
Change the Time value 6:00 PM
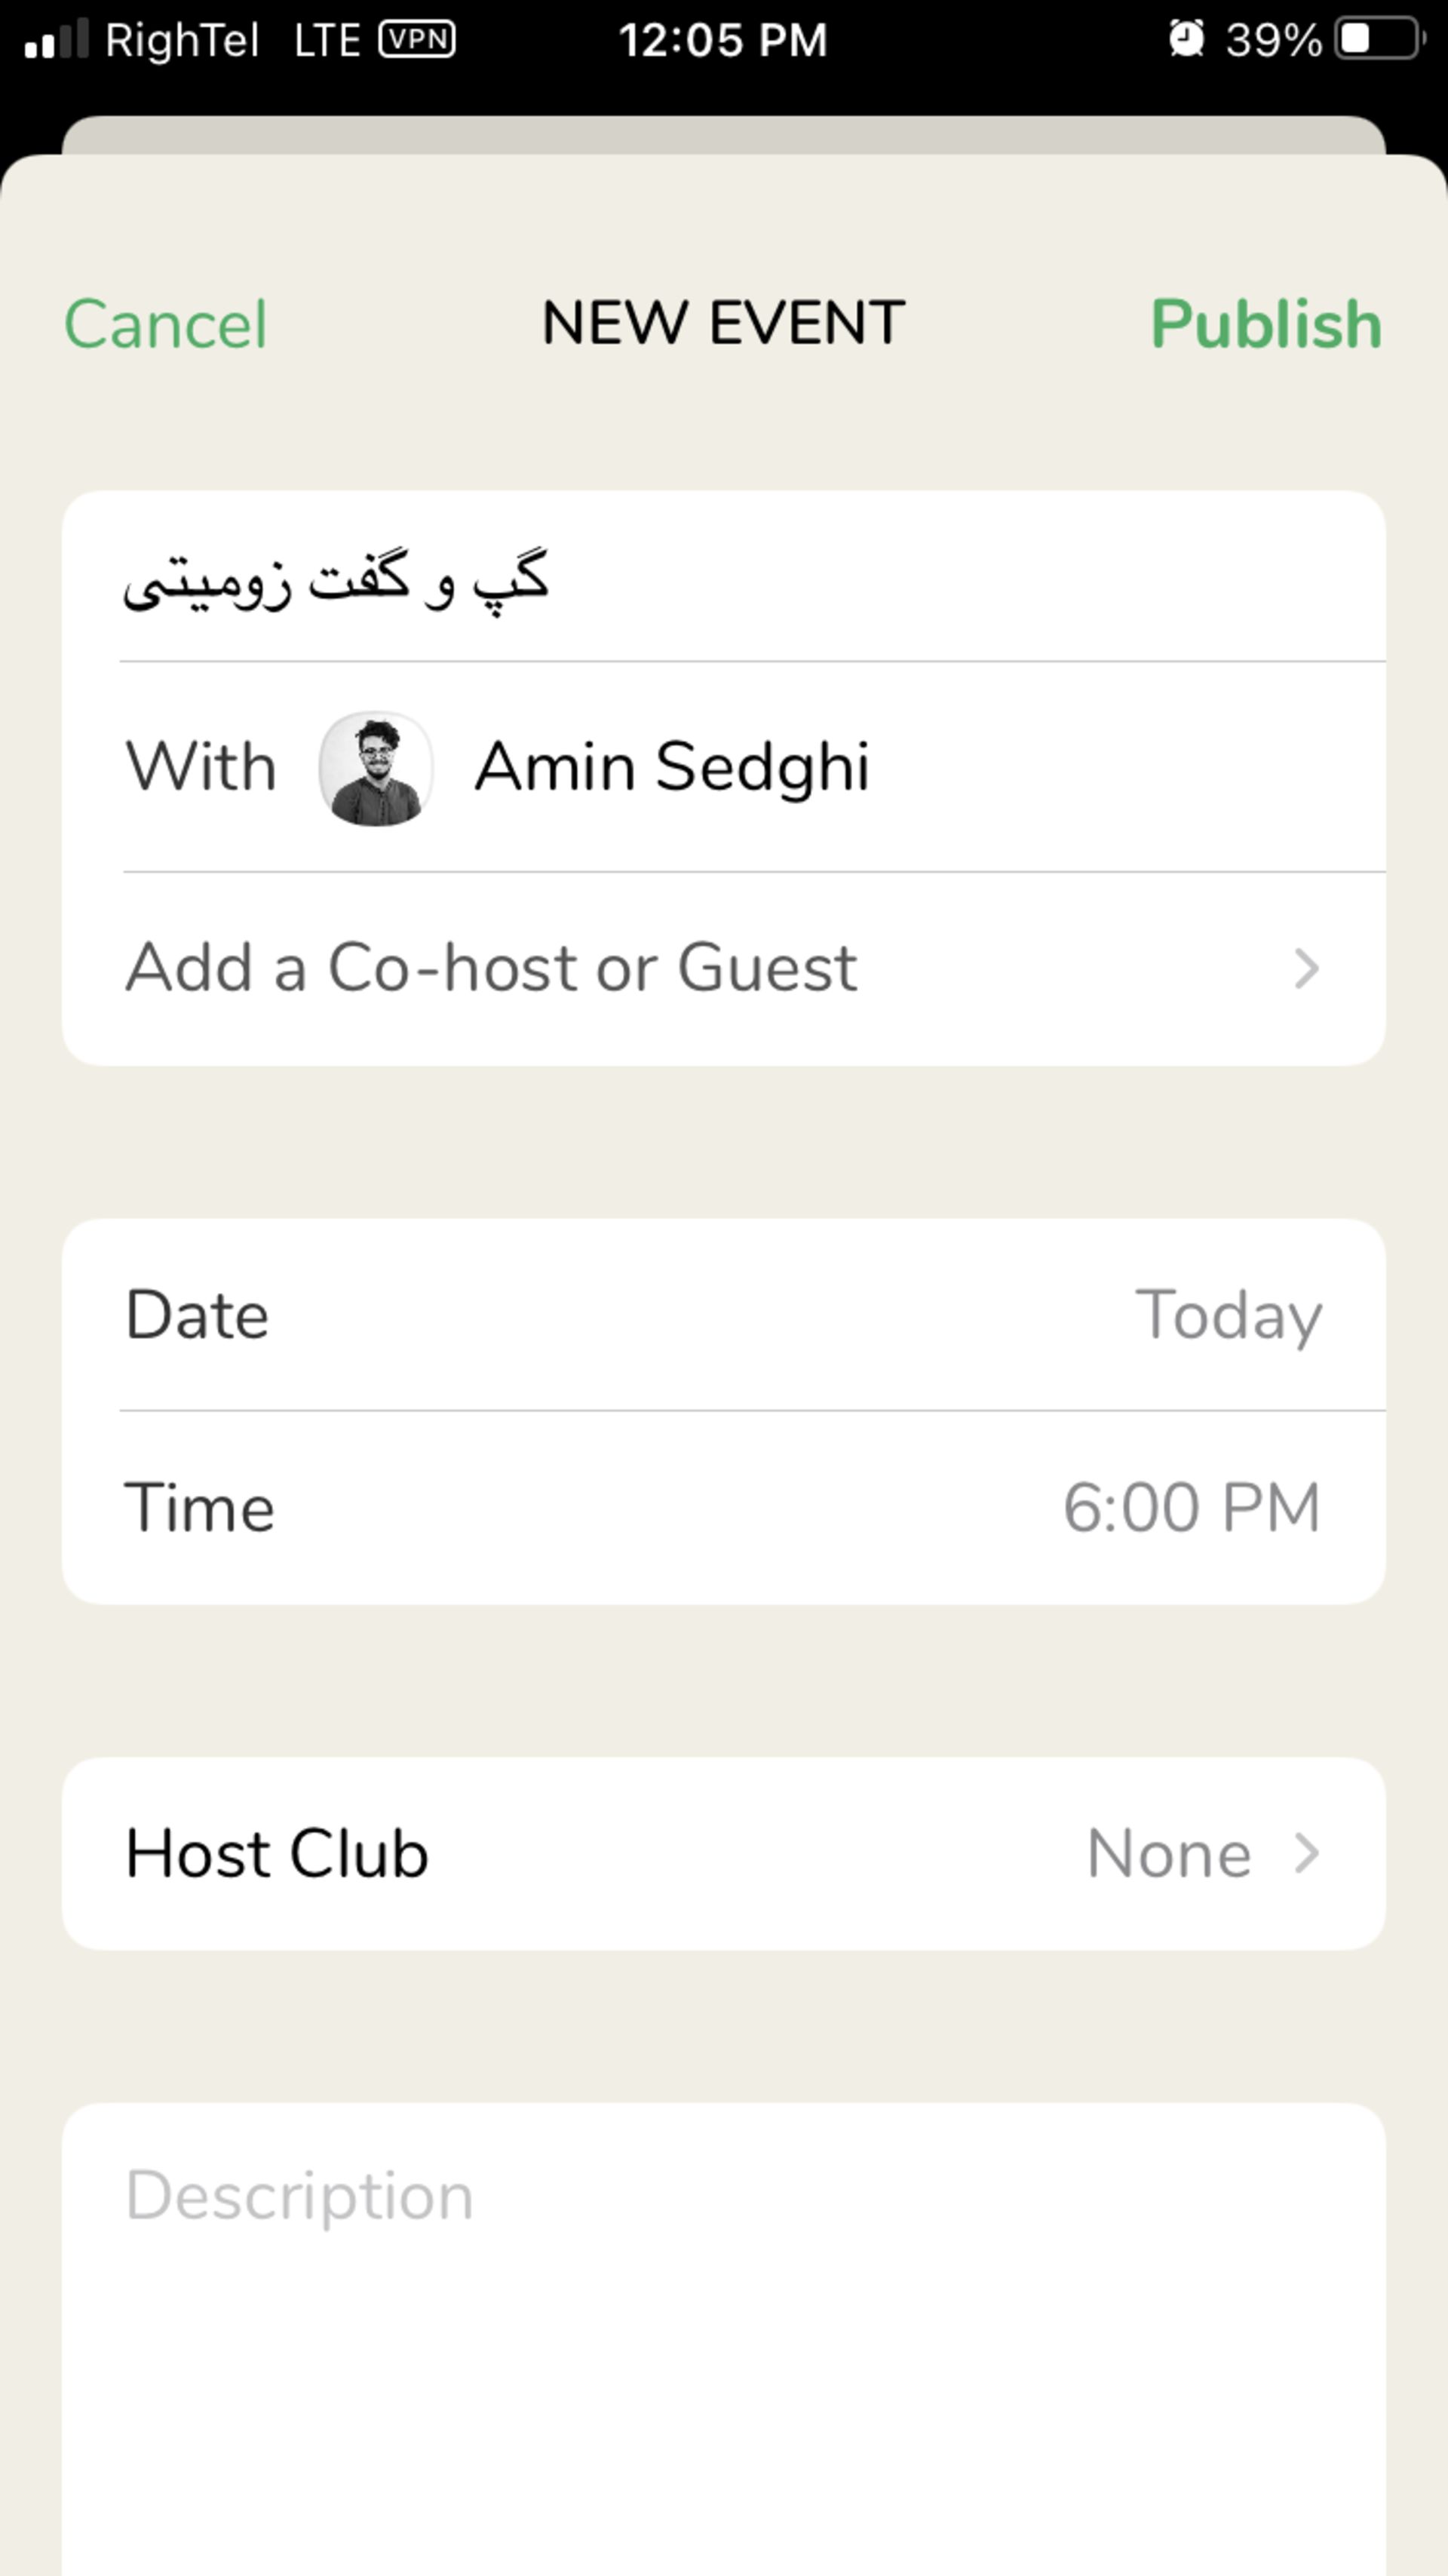click(1191, 1507)
